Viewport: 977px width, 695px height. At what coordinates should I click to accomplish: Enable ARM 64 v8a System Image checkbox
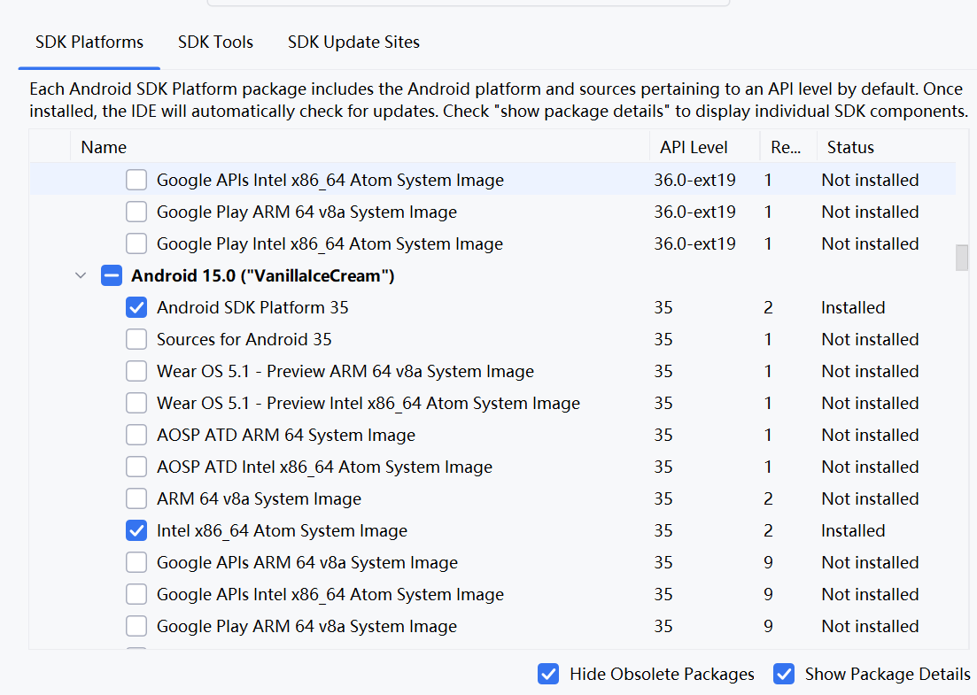click(136, 499)
